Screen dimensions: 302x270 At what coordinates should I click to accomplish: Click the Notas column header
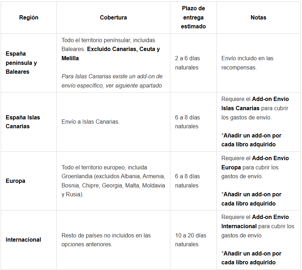tap(258, 17)
